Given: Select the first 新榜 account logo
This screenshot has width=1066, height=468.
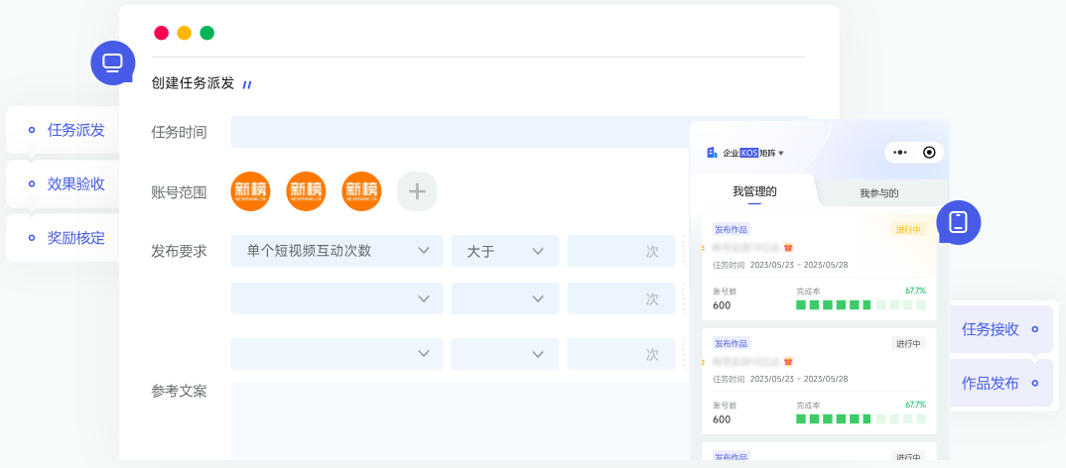Looking at the screenshot, I should [250, 191].
